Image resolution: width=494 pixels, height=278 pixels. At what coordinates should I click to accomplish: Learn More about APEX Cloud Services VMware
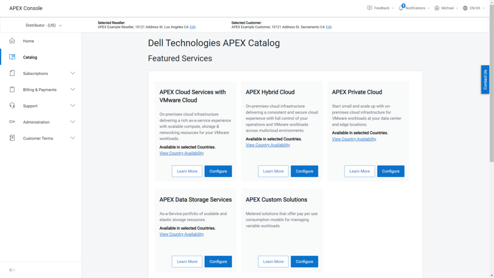pos(187,171)
